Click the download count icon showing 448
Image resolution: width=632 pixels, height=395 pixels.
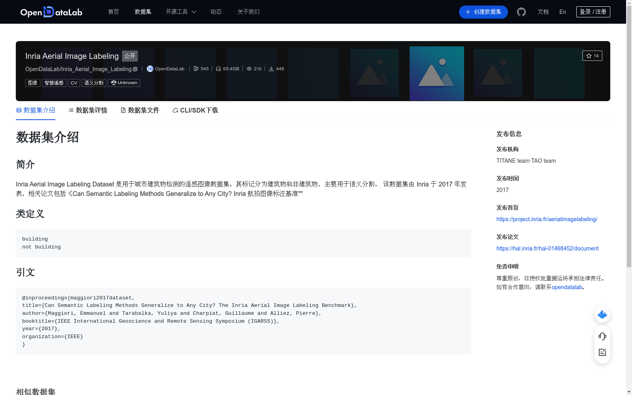272,69
